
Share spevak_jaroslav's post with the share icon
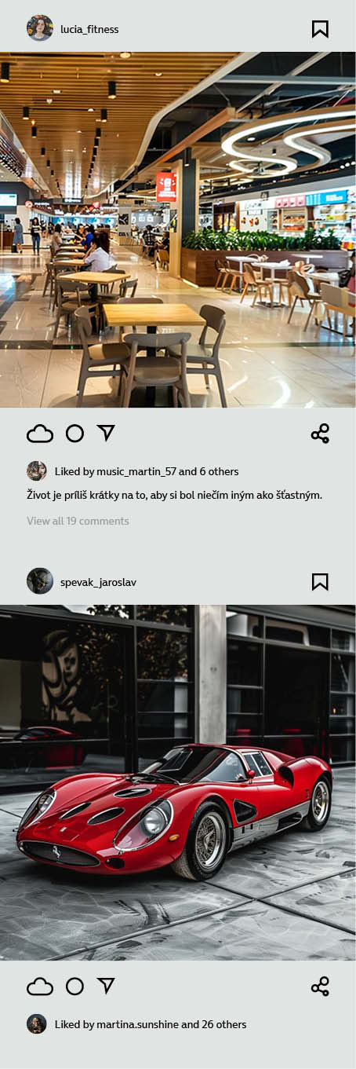(x=320, y=987)
